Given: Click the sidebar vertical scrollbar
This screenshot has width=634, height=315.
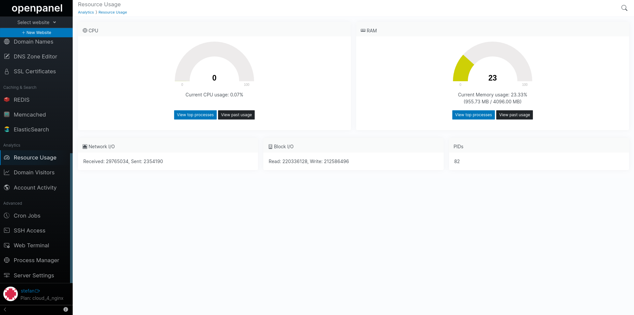Looking at the screenshot, I should pos(71,218).
